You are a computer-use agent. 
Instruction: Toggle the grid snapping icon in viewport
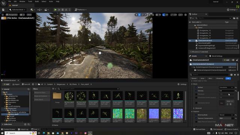pos(157,15)
